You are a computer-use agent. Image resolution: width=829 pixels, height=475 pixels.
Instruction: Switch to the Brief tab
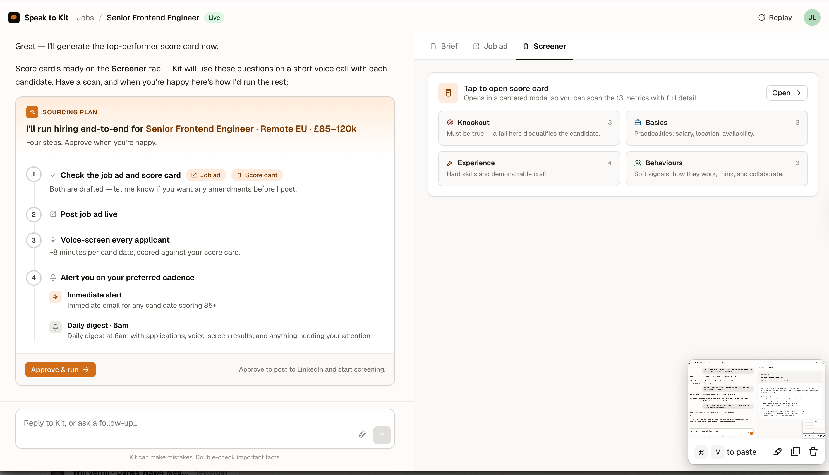(444, 46)
